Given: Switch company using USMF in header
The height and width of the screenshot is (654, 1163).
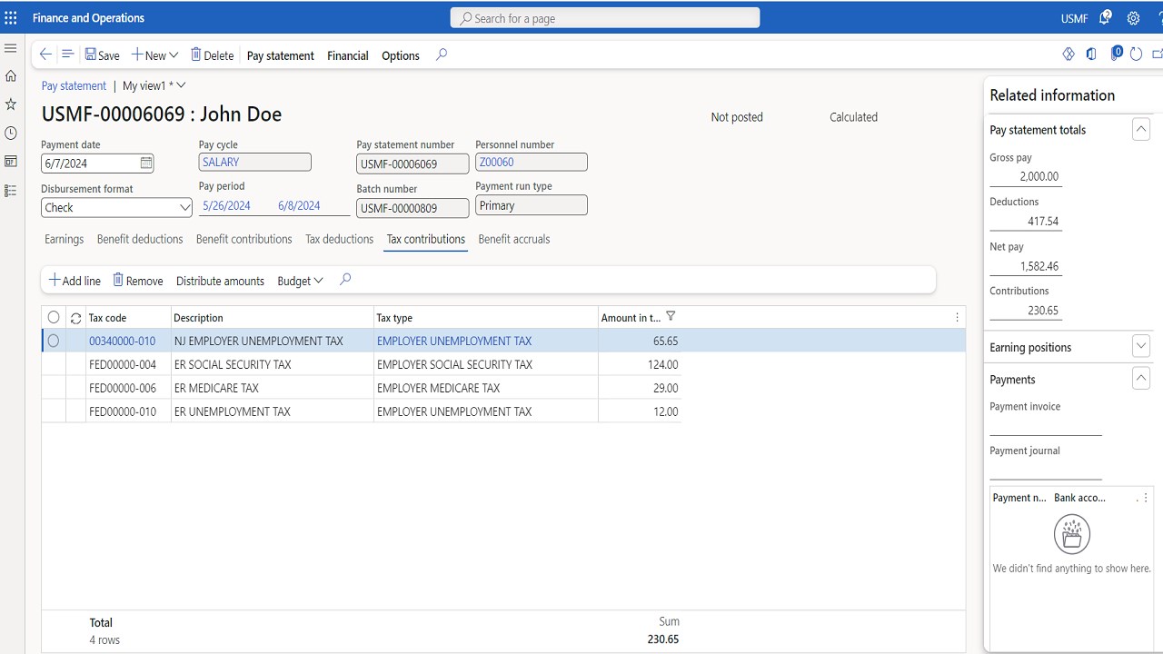Looking at the screenshot, I should tap(1074, 18).
